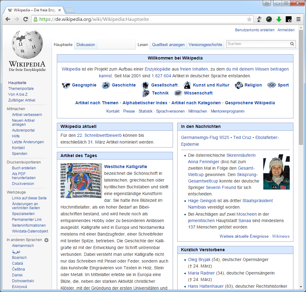
Task: Open the Statistik link
Action: [x=145, y=111]
